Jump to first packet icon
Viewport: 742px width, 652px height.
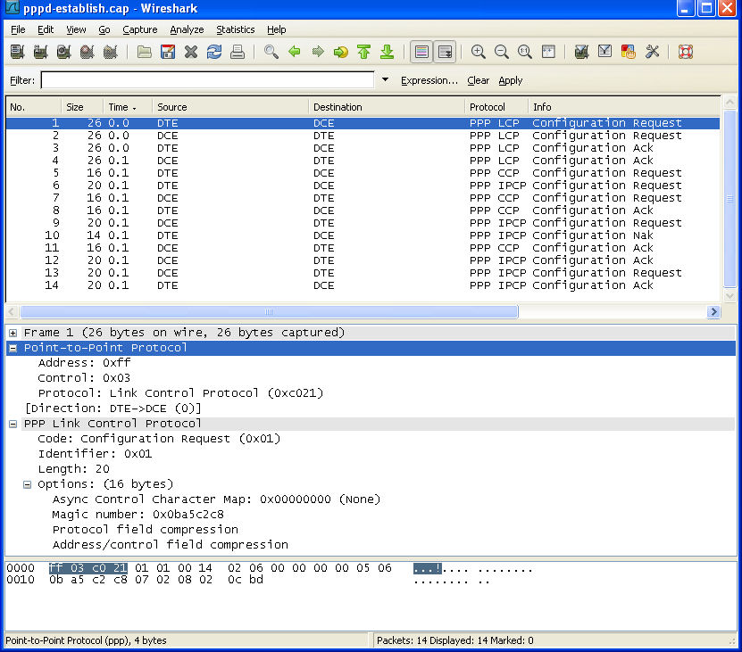point(363,53)
